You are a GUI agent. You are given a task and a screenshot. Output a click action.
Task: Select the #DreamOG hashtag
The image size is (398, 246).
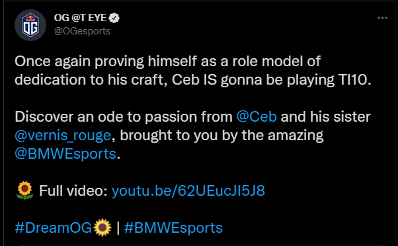(x=53, y=227)
